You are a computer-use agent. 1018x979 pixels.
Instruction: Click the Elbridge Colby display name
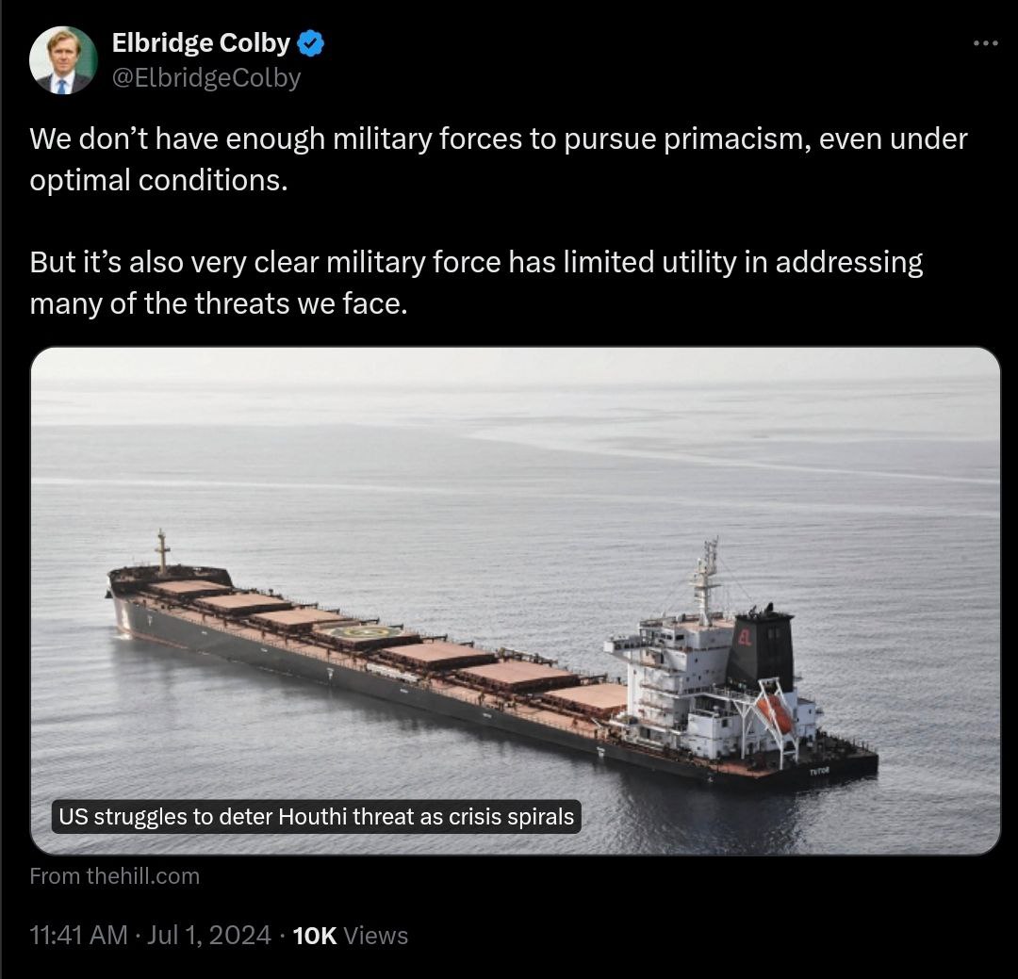[201, 43]
